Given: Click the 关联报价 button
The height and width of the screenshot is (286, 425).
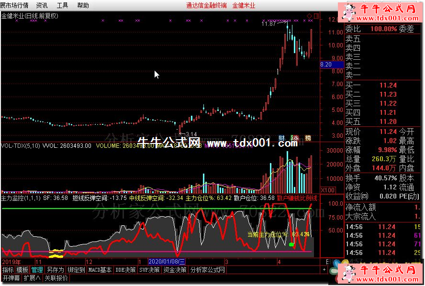Looking at the screenshot, I should coord(56,278).
